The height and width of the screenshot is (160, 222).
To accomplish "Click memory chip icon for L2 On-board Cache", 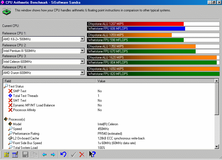I will (10, 138).
